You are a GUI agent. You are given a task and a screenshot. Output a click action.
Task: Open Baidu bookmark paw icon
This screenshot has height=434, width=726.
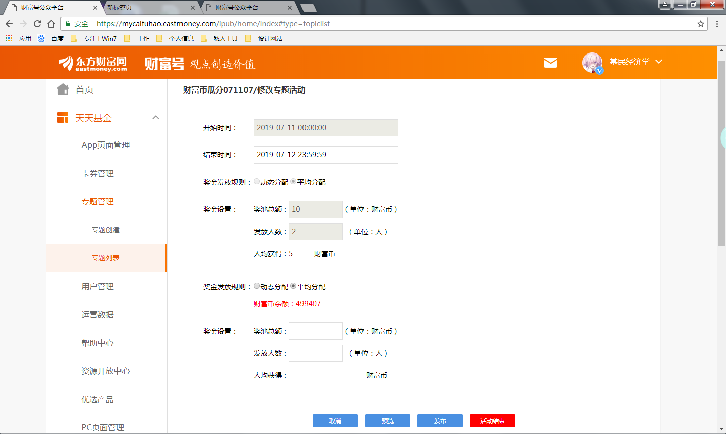(x=41, y=38)
